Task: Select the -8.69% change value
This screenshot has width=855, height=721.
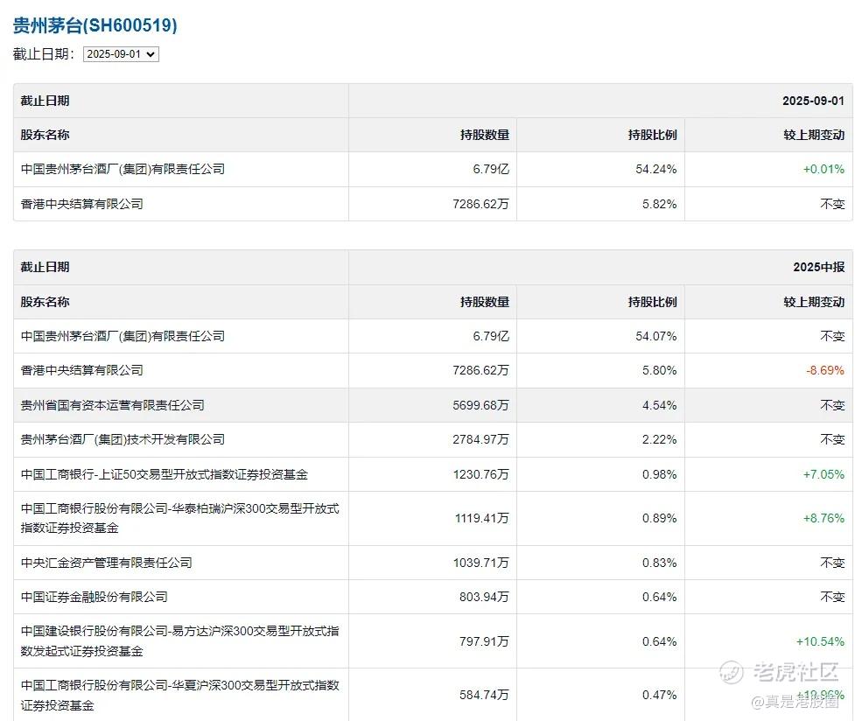Action: (825, 370)
